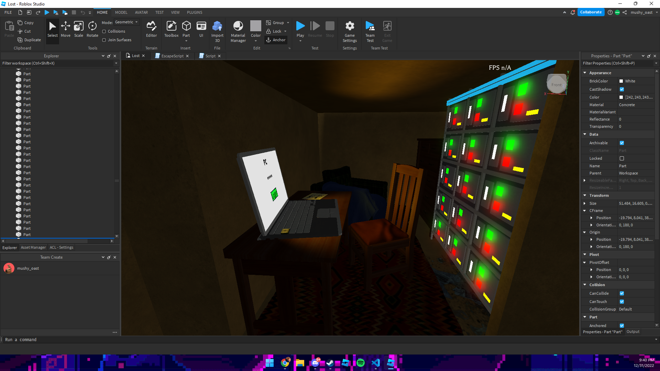Select the Move tool
The height and width of the screenshot is (371, 660).
click(65, 29)
